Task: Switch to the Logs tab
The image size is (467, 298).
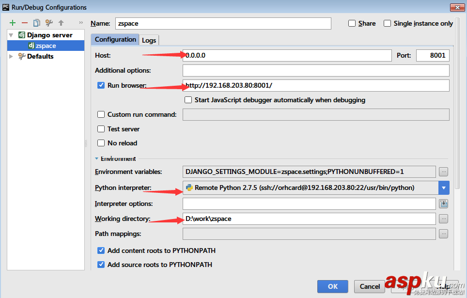Action: click(x=149, y=40)
